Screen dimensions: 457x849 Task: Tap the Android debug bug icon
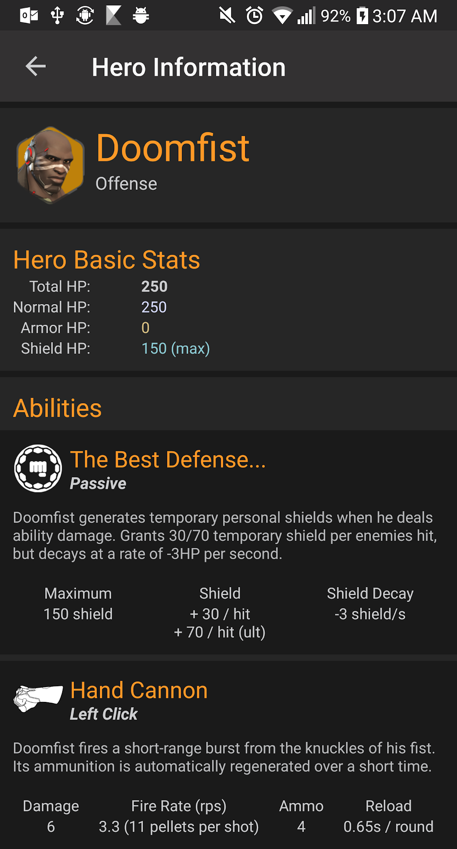[x=141, y=16]
